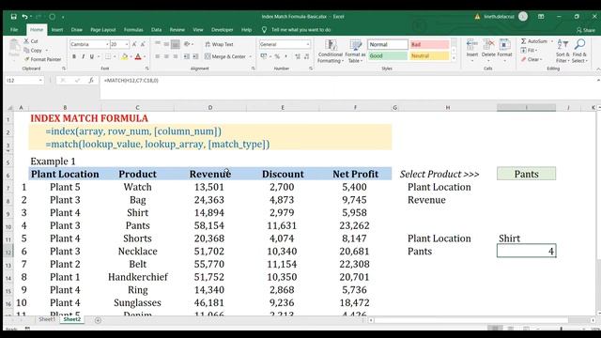Increase indent
Screen dimensions: 601x338
tap(195, 56)
